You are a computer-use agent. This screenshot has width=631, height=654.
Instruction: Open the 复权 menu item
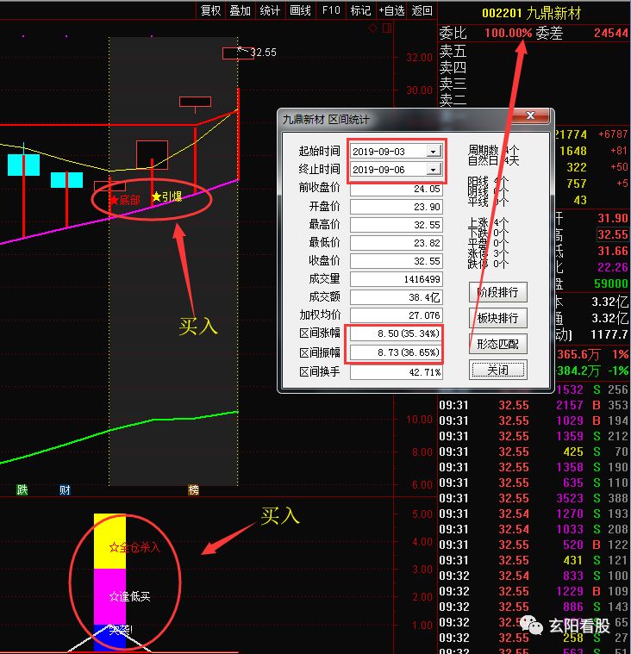tap(210, 10)
